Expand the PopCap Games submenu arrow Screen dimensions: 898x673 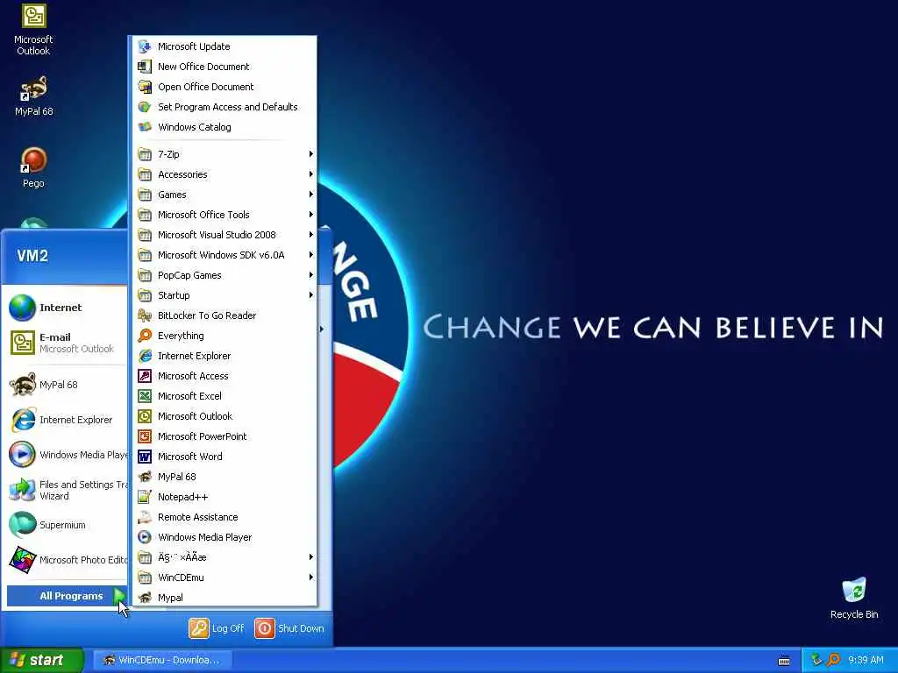(x=311, y=275)
